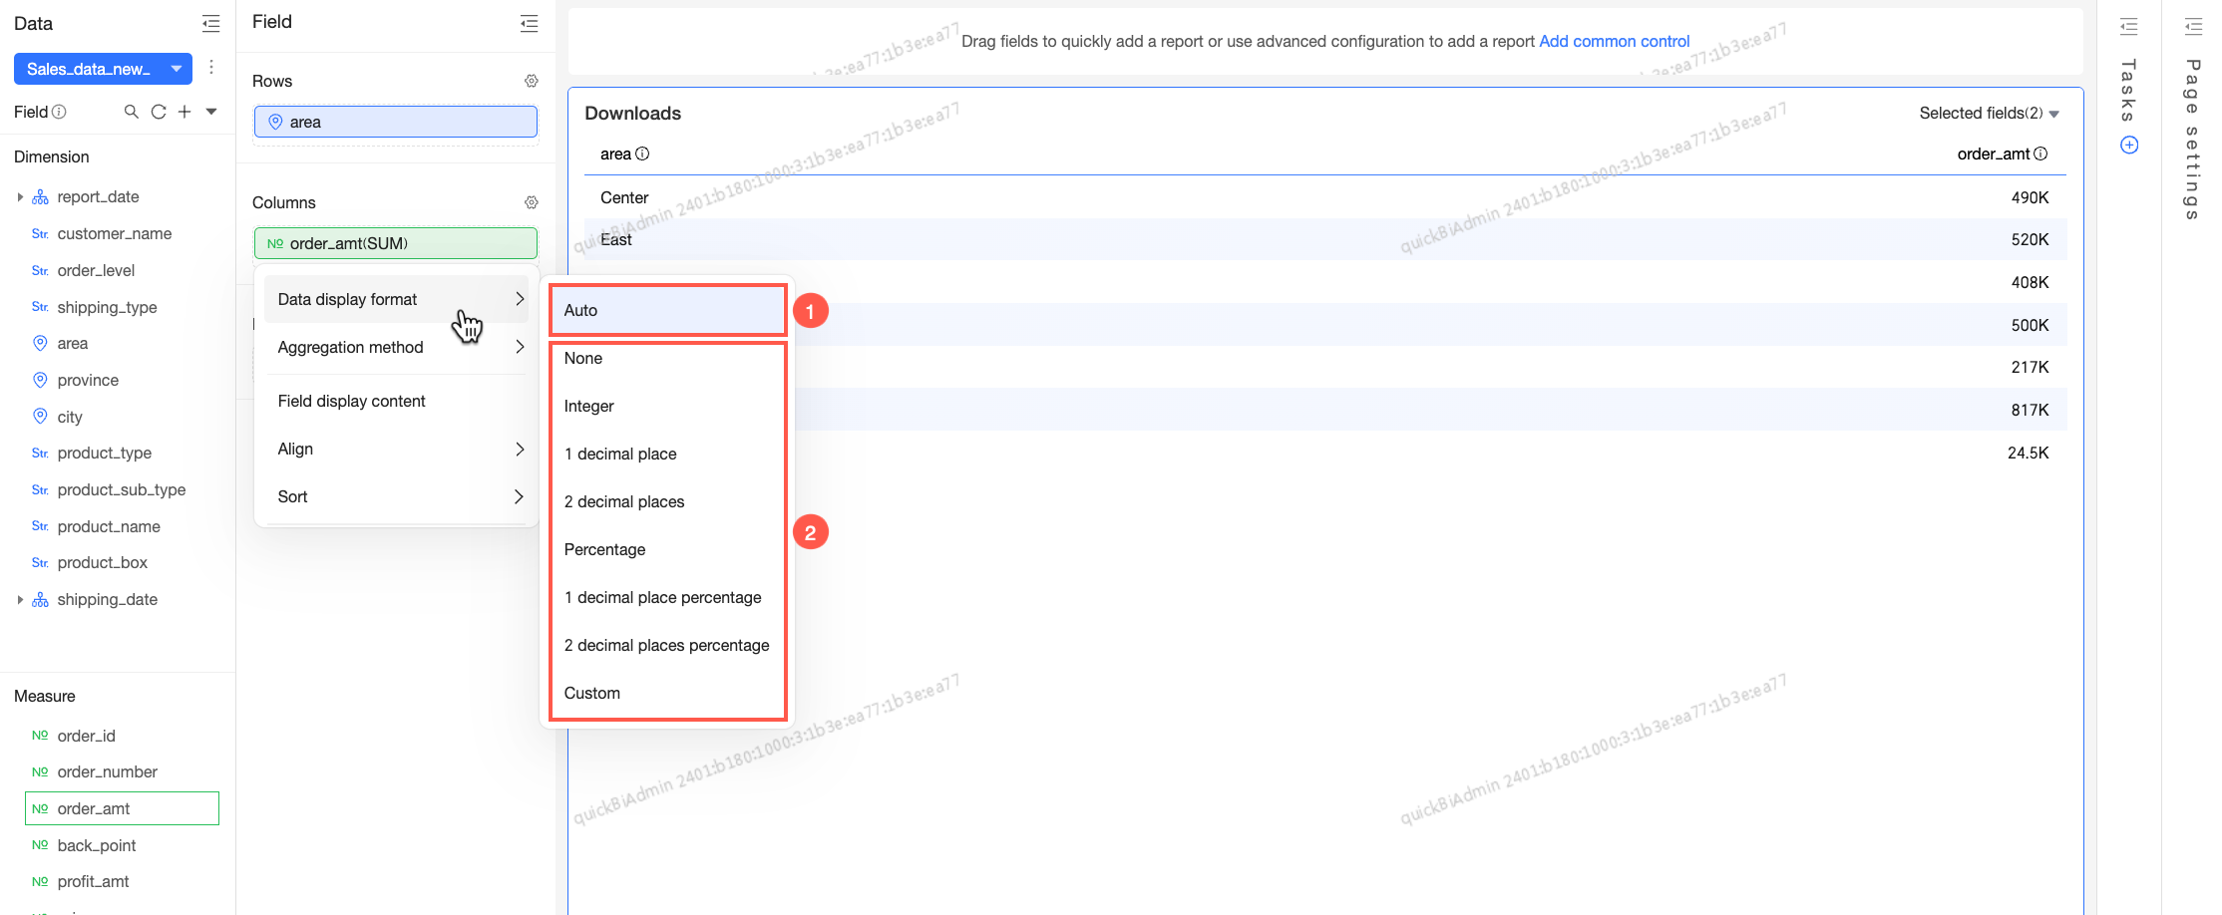Click province location icon

point(40,380)
